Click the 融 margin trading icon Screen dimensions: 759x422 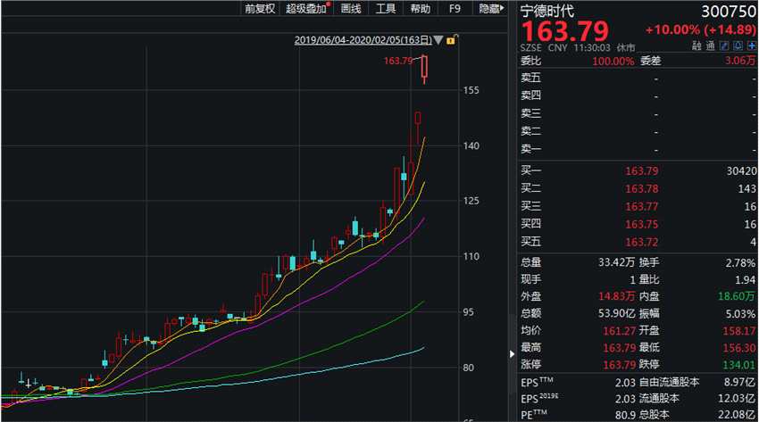tap(696, 46)
